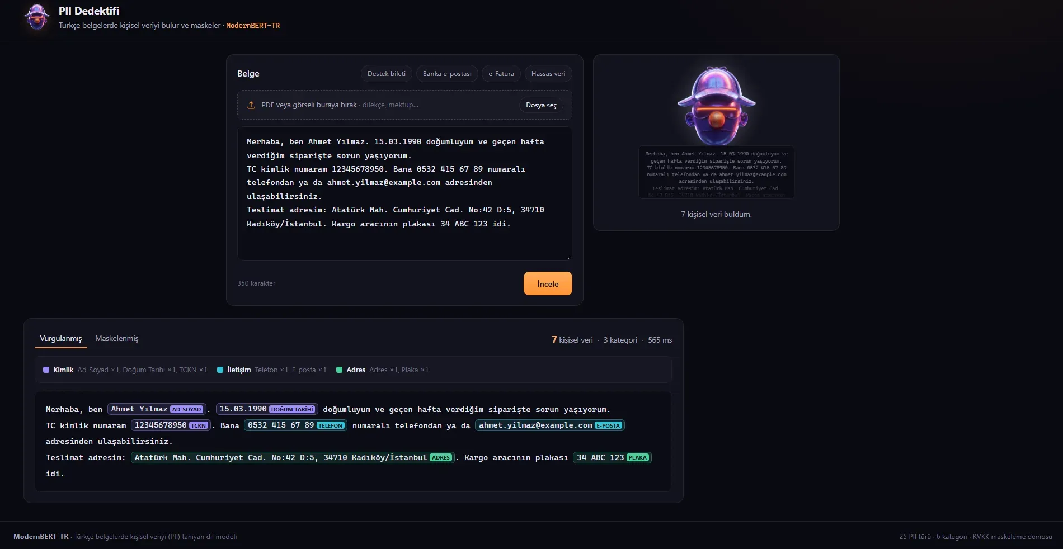Click the Kimlik legend label
The image size is (1063, 549).
point(63,370)
